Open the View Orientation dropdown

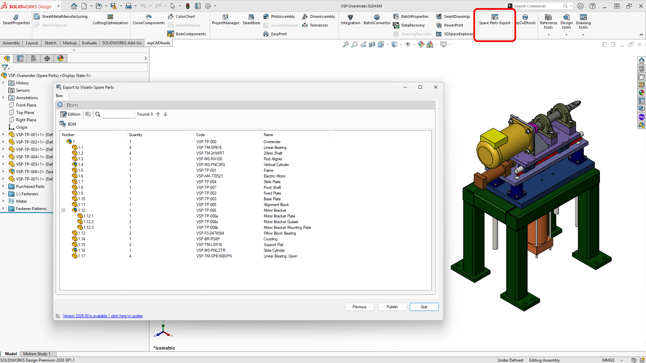[x=400, y=44]
